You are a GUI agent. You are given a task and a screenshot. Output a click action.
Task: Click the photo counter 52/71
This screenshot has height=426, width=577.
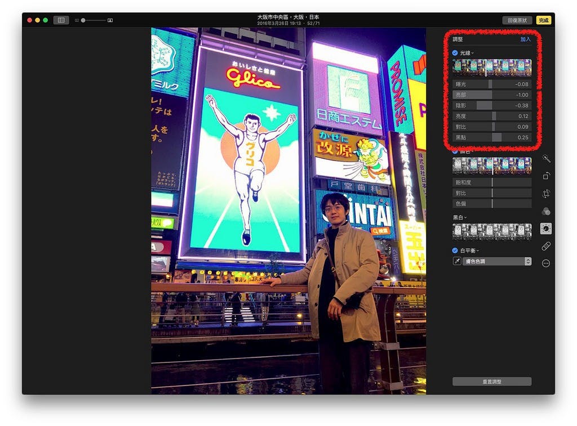[x=313, y=23]
